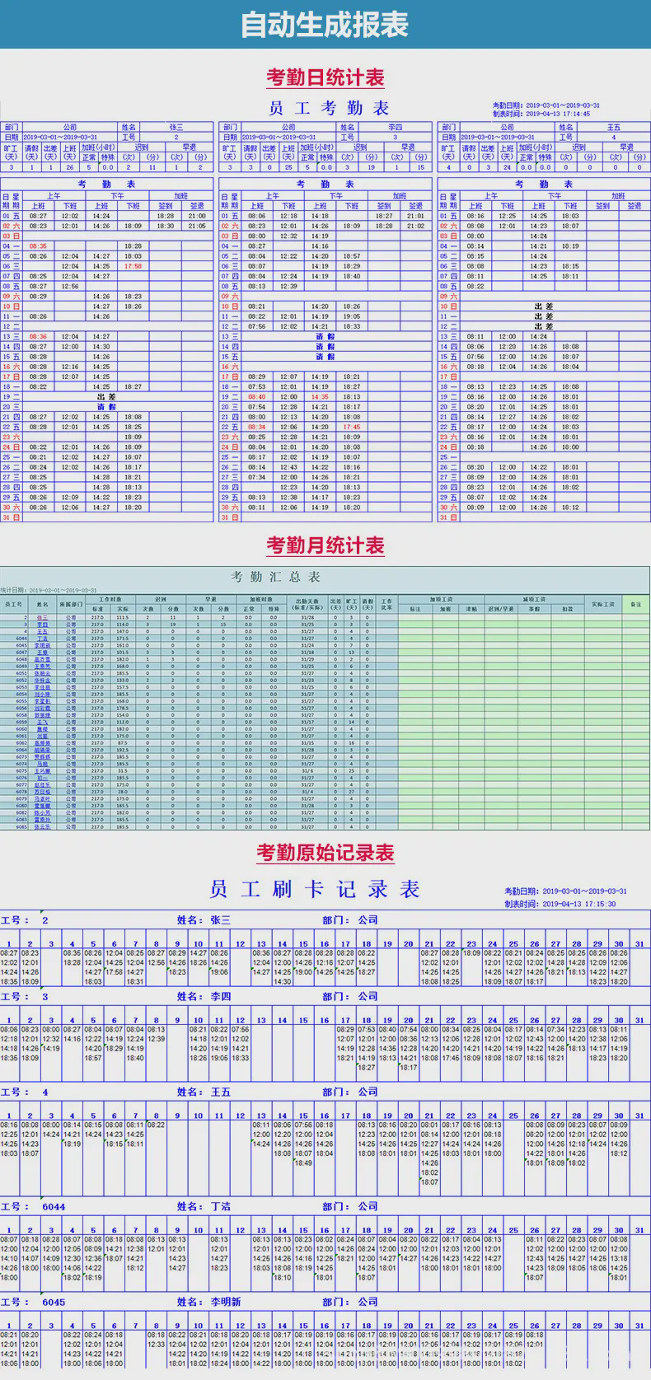Select name cell 张三 in daily attendance card

(176, 128)
